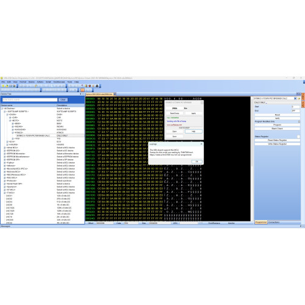This screenshot has height=305, width=305.
Task: Click the Clear button beside the search box
Action: point(63,99)
